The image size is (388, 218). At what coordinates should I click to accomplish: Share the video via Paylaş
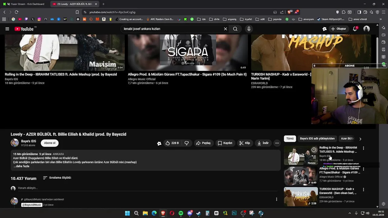click(203, 143)
